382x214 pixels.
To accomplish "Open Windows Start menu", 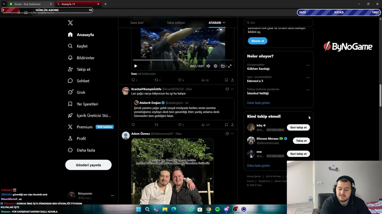I will tap(138, 209).
